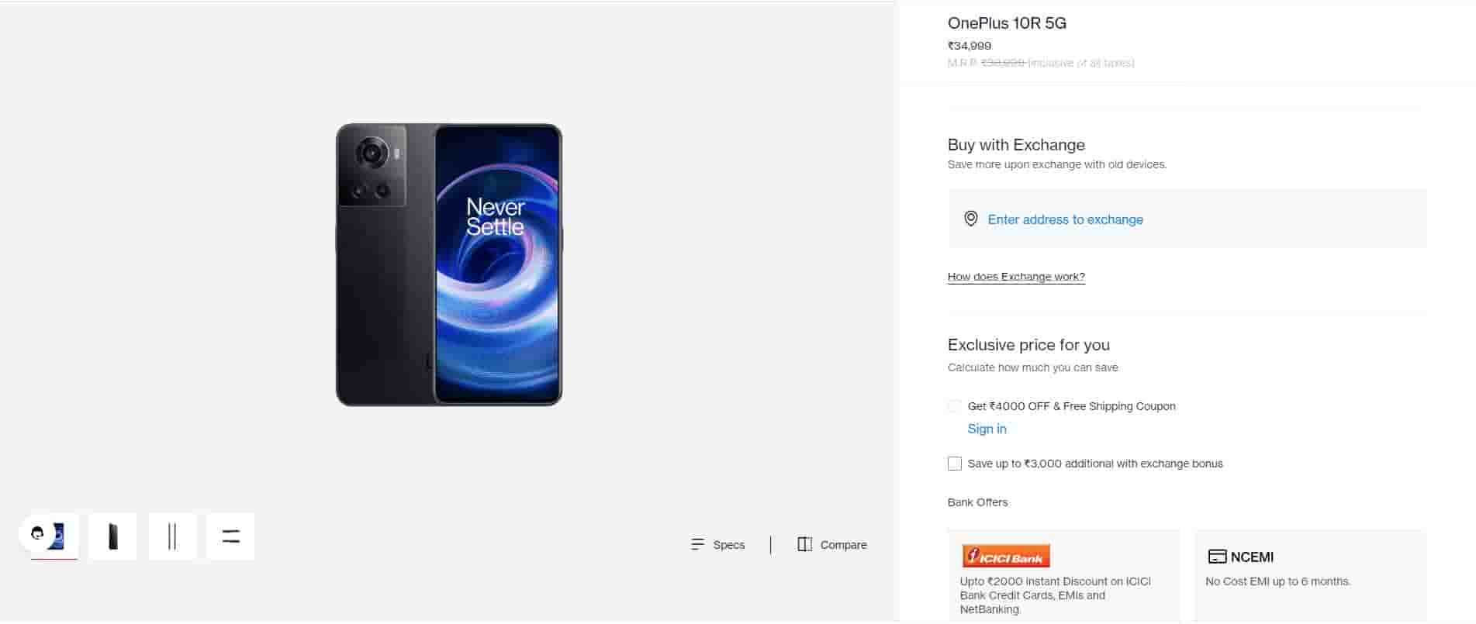
Task: Click the NCEMI card icon
Action: (1217, 557)
